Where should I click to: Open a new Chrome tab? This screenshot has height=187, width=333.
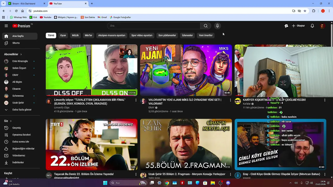(x=92, y=4)
